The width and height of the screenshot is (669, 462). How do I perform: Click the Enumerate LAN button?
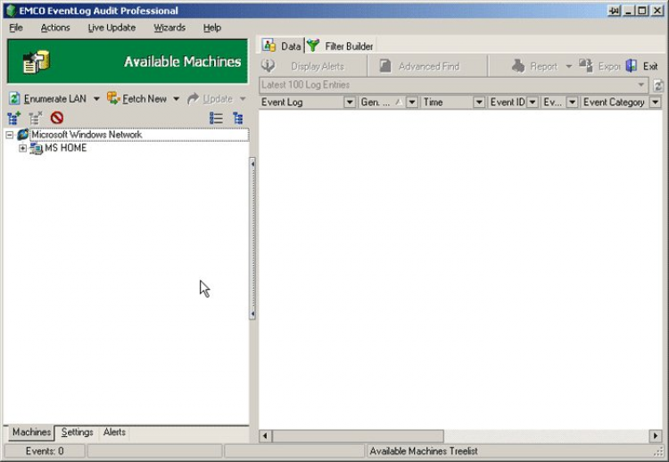(x=48, y=98)
